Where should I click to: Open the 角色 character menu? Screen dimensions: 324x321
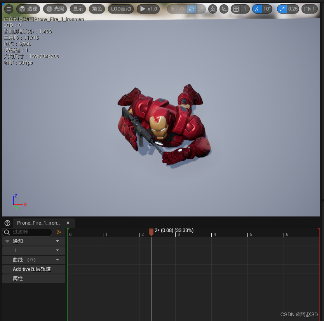[97, 9]
